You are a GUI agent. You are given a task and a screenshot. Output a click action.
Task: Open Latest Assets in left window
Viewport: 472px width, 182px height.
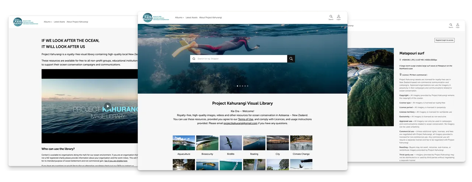(x=59, y=22)
